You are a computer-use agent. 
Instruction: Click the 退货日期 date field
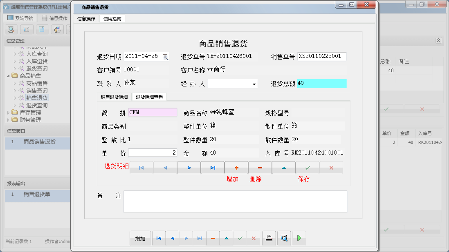click(x=146, y=57)
